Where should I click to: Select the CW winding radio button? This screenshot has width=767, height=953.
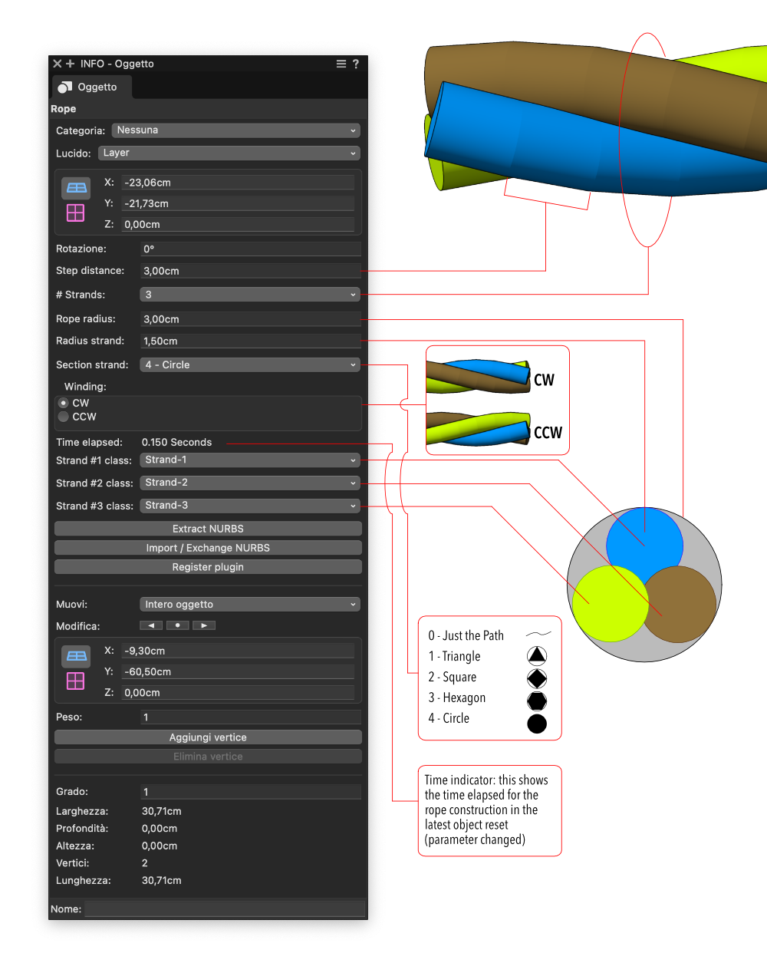pos(63,403)
